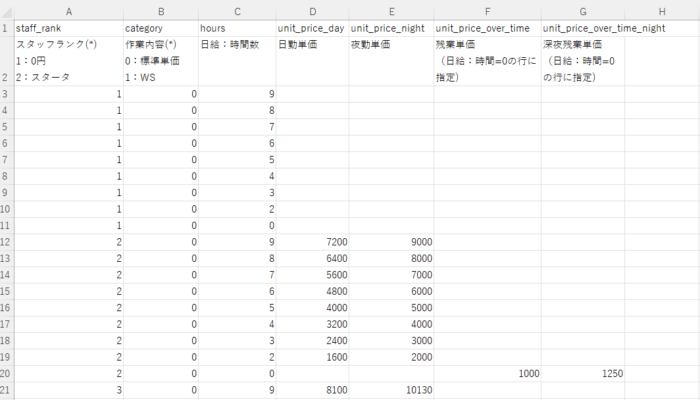Image resolution: width=700 pixels, height=400 pixels.
Task: Select column C header
Action: [x=237, y=12]
